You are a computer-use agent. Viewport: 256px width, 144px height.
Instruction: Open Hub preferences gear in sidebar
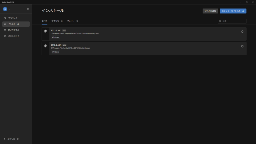pyautogui.click(x=28, y=9)
